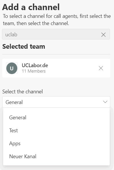This screenshot has height=170, width=114.
Task: Click the empty area right of Test option
Action: tap(64, 131)
